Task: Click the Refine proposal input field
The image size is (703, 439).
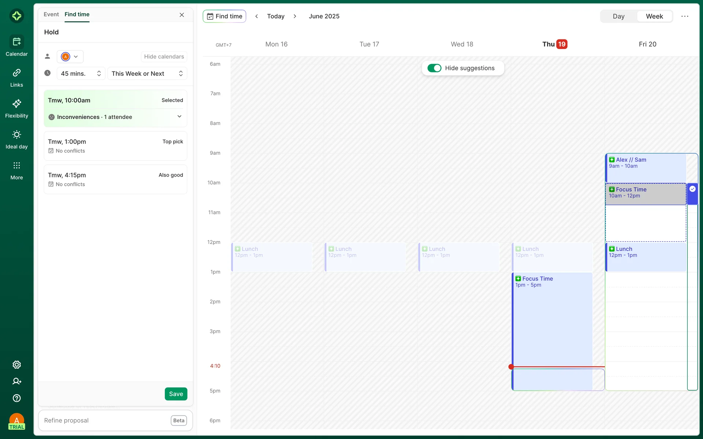Action: point(104,421)
